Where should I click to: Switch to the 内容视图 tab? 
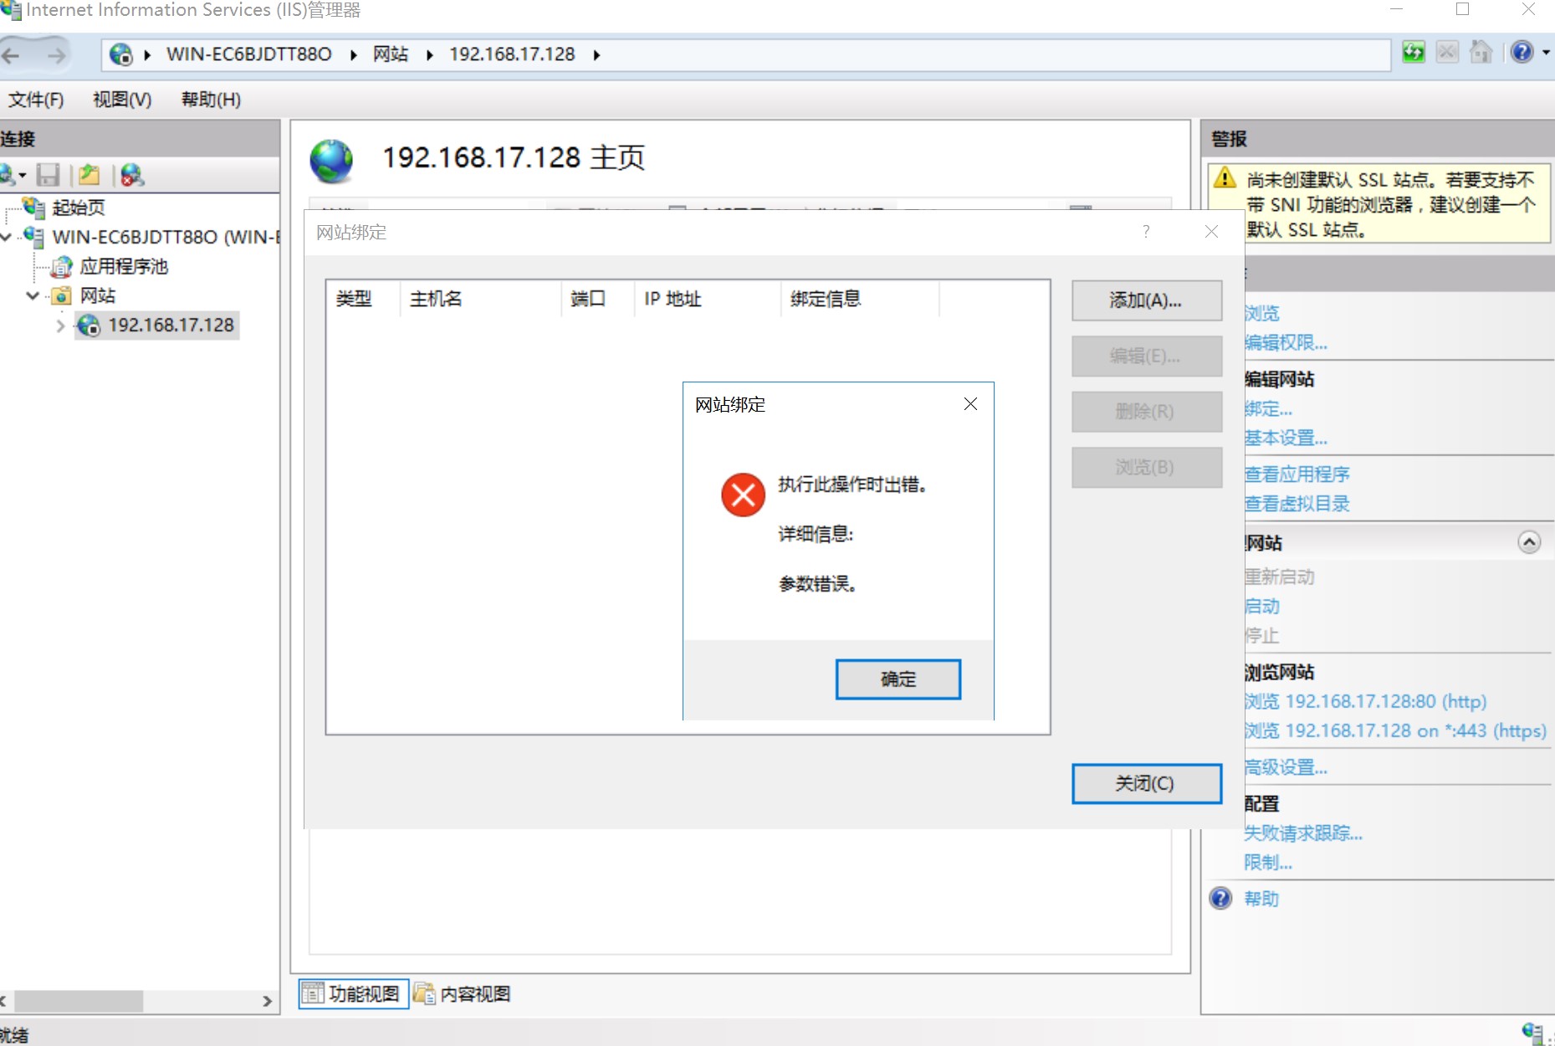click(463, 993)
